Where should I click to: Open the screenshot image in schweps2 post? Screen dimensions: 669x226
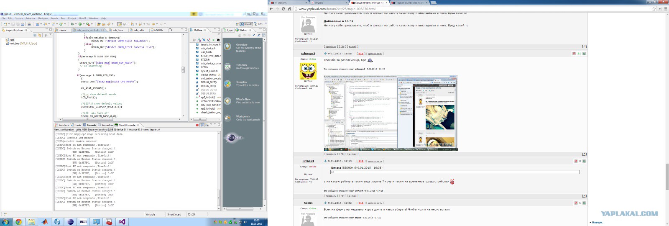click(x=391, y=113)
